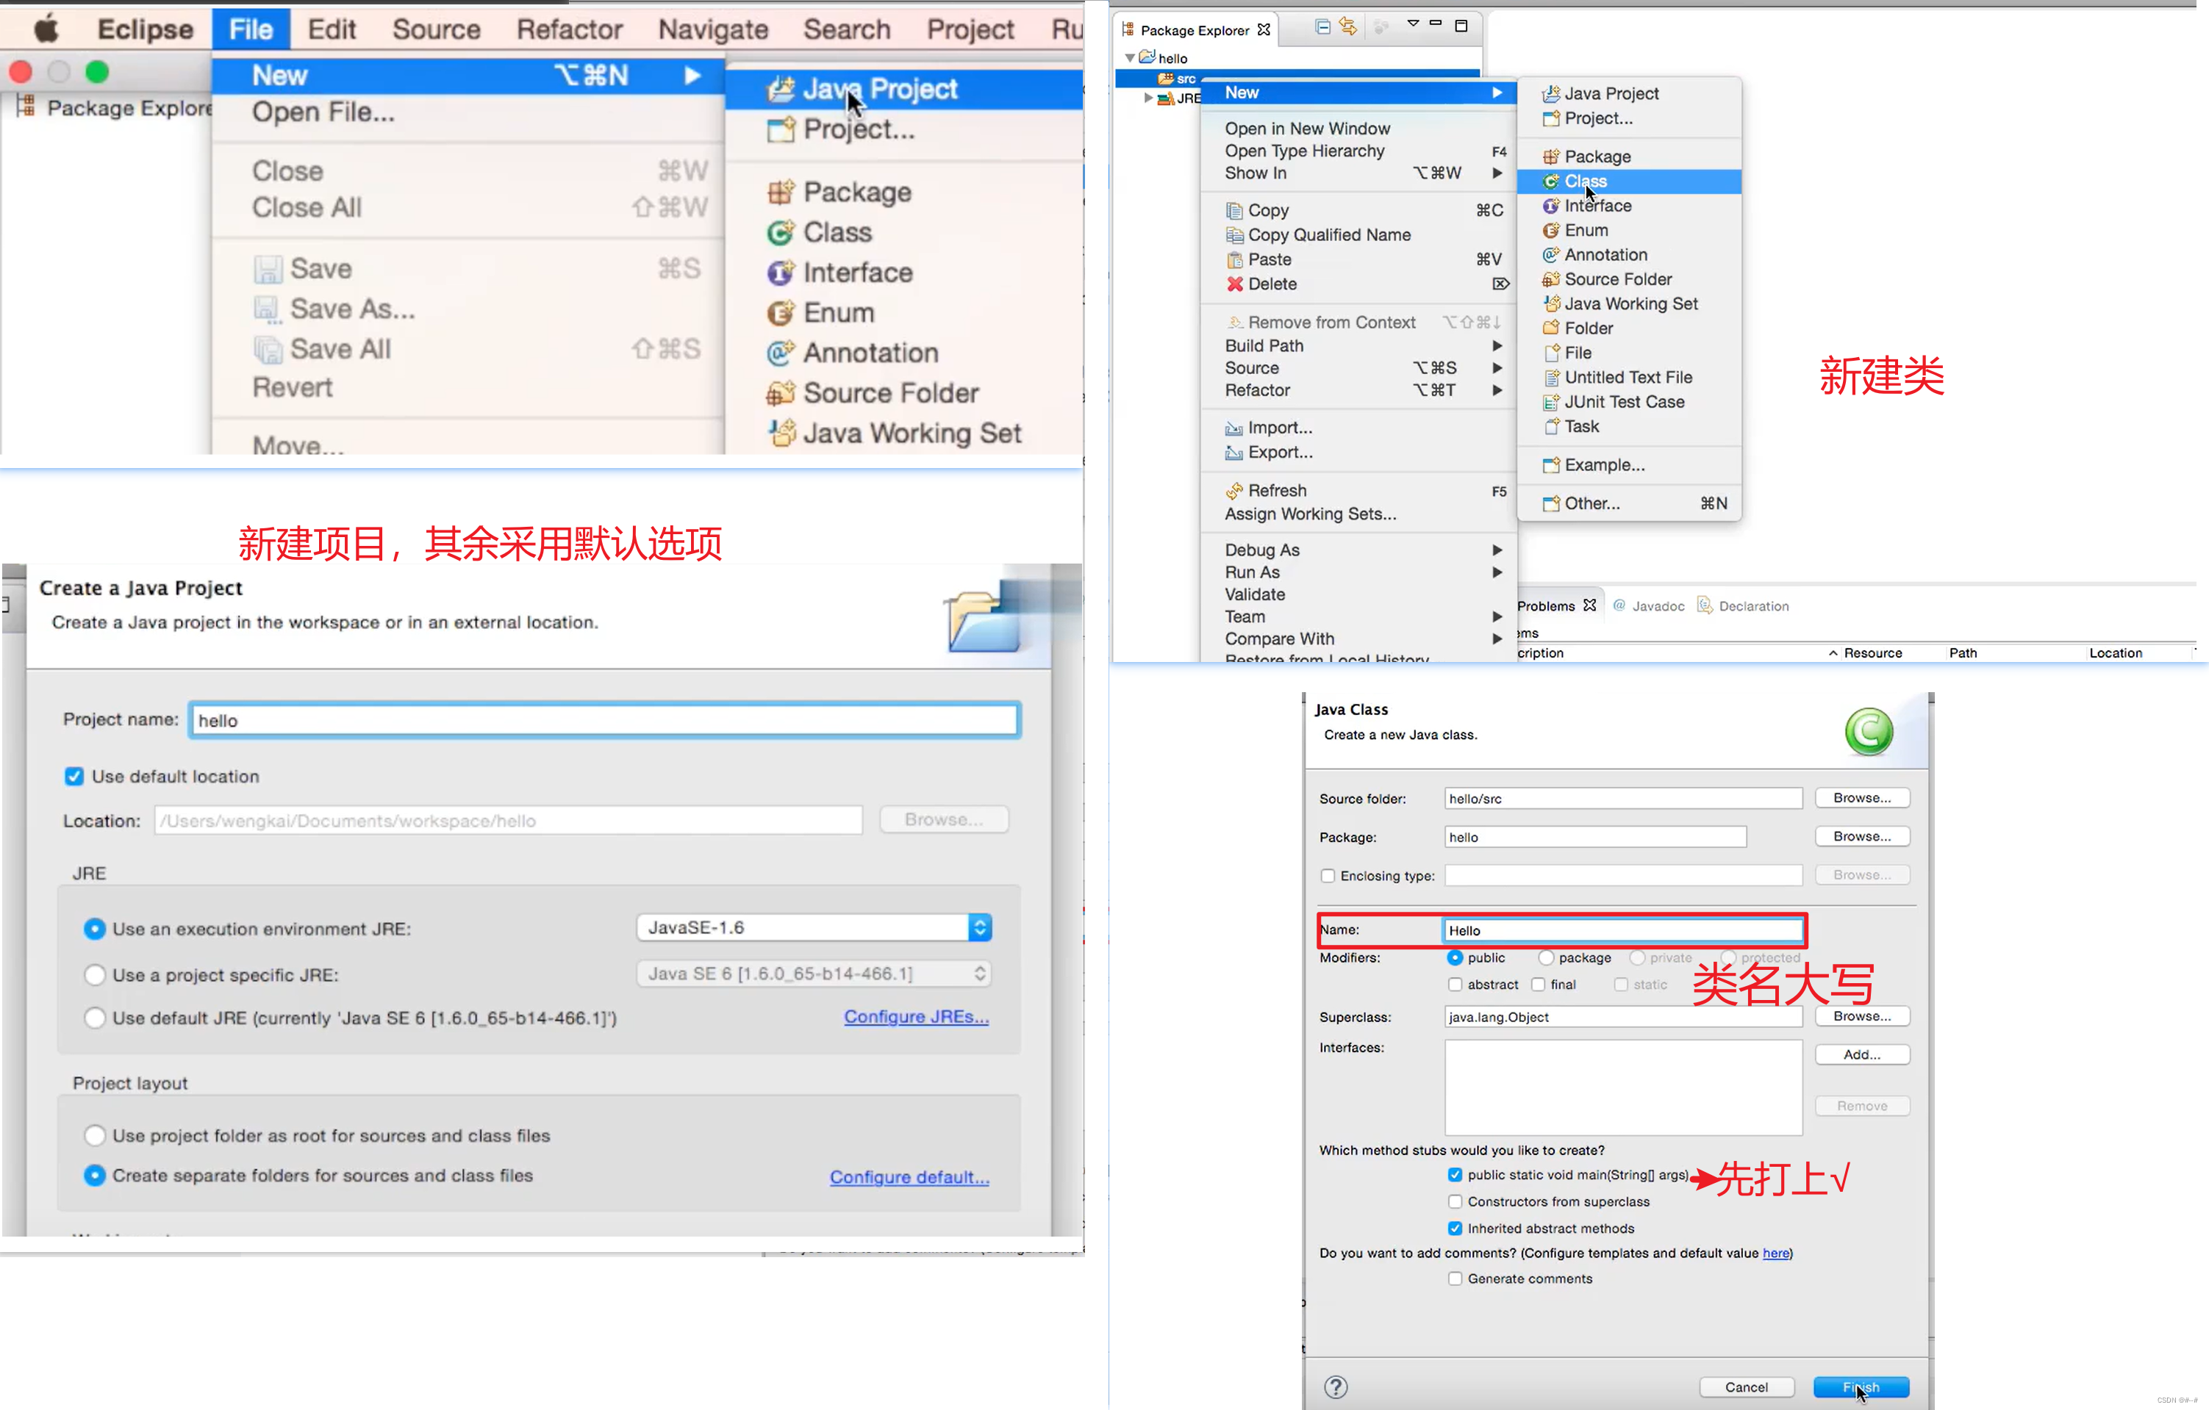Toggle Enclosing type checkbox
2209x1410 pixels.
1328,876
